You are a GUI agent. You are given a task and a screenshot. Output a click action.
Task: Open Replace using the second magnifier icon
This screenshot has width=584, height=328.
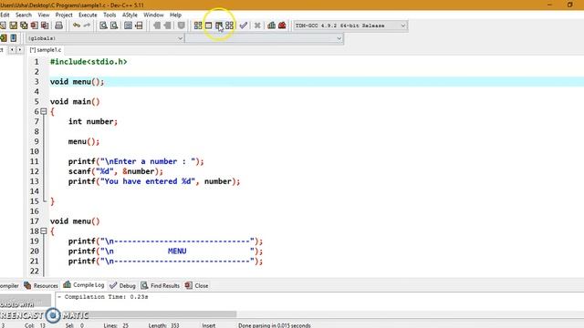tap(114, 26)
